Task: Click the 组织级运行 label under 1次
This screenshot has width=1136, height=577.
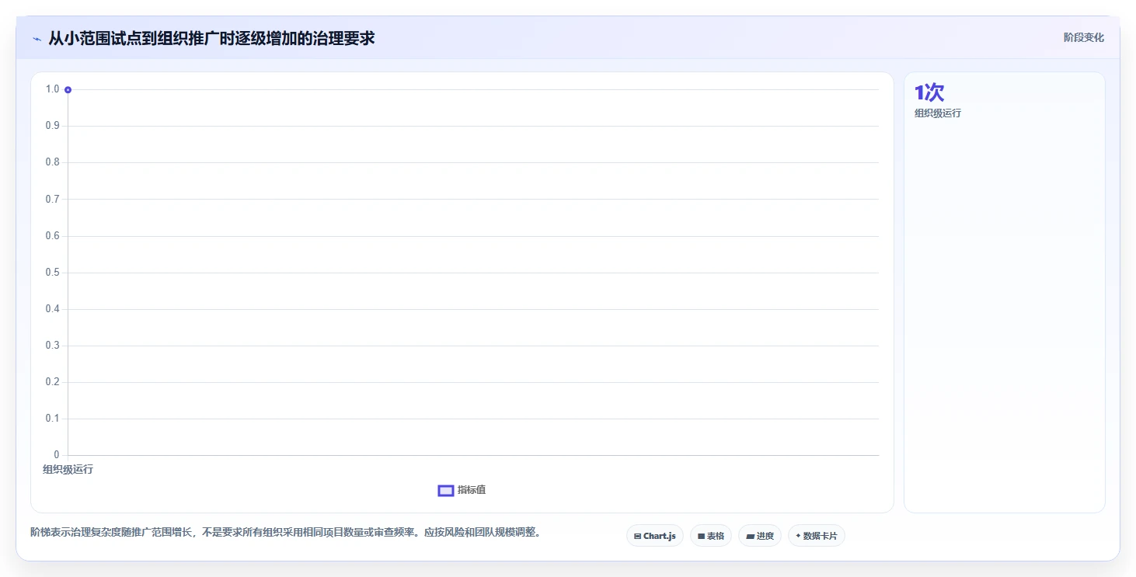Action: tap(938, 113)
